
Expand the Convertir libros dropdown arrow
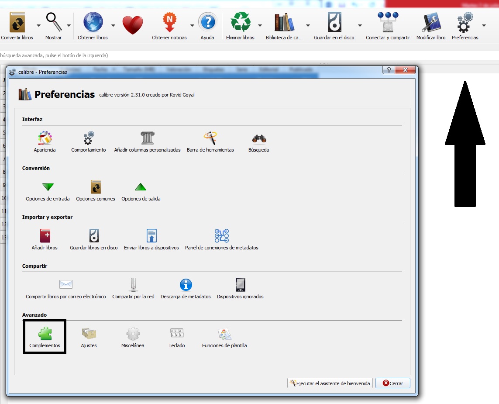38,25
